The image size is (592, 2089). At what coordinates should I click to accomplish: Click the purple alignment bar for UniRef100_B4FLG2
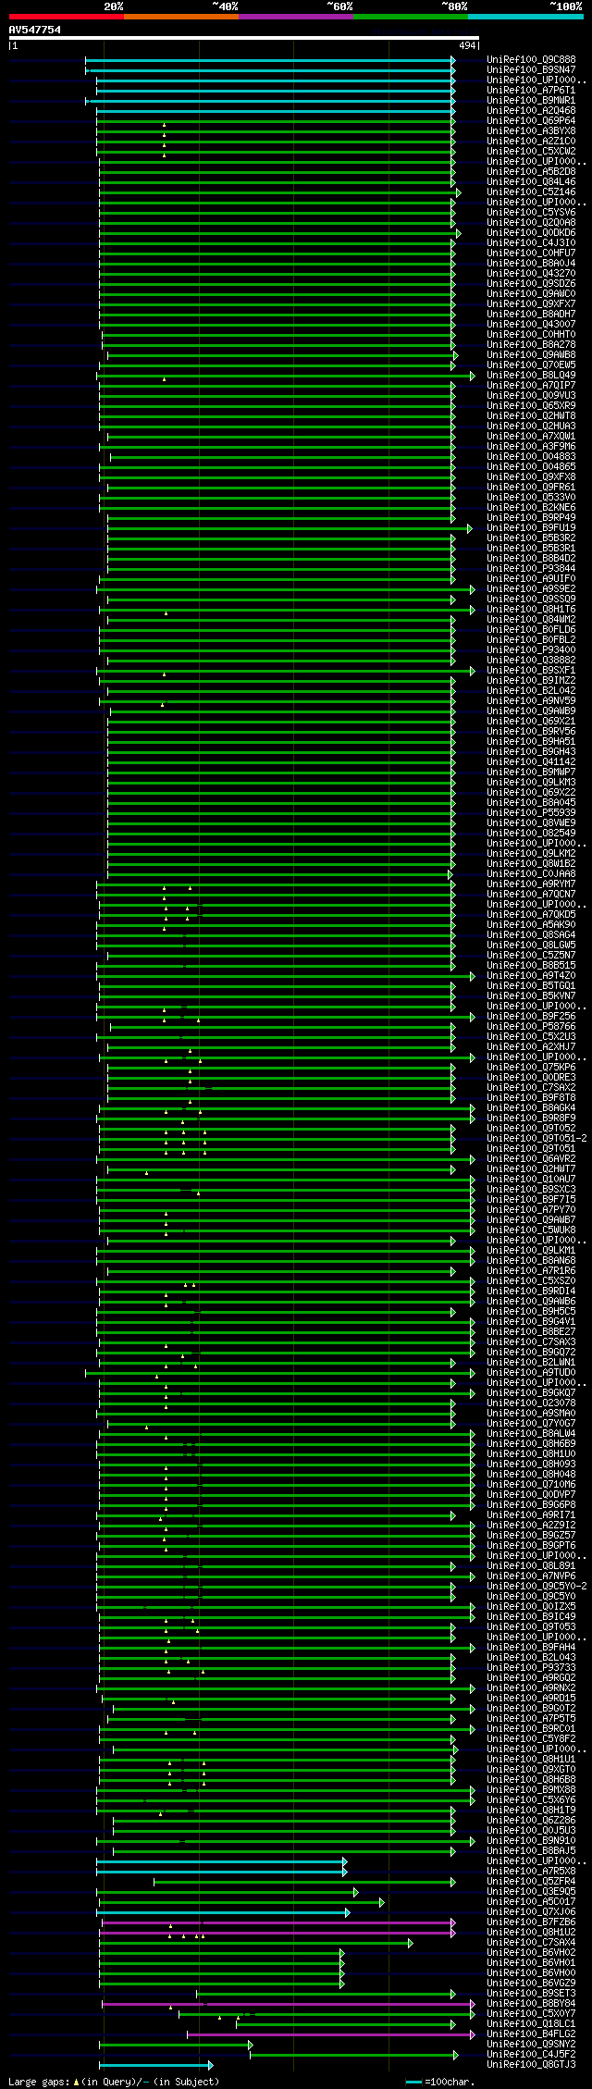pyautogui.click(x=330, y=2034)
